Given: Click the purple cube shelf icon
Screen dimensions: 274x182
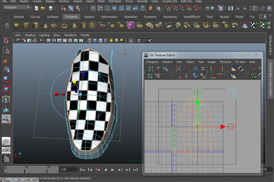Looking at the screenshot, I should point(130,25).
